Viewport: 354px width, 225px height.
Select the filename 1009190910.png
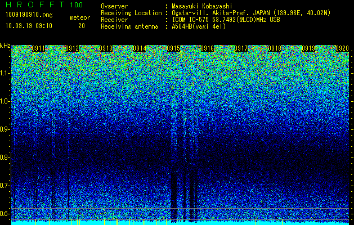tap(29, 15)
